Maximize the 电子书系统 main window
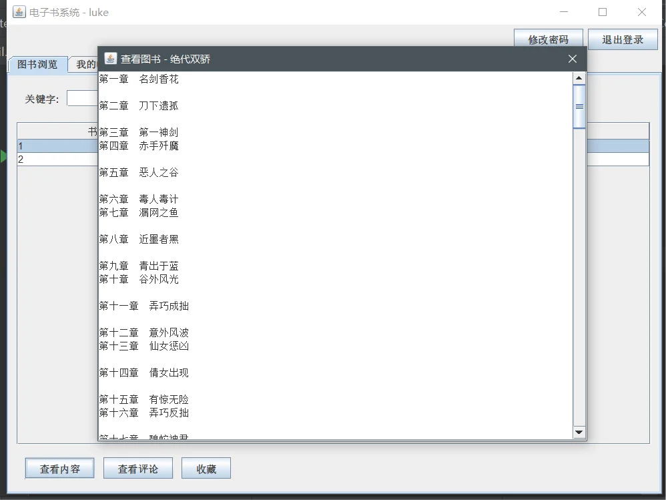 (603, 12)
